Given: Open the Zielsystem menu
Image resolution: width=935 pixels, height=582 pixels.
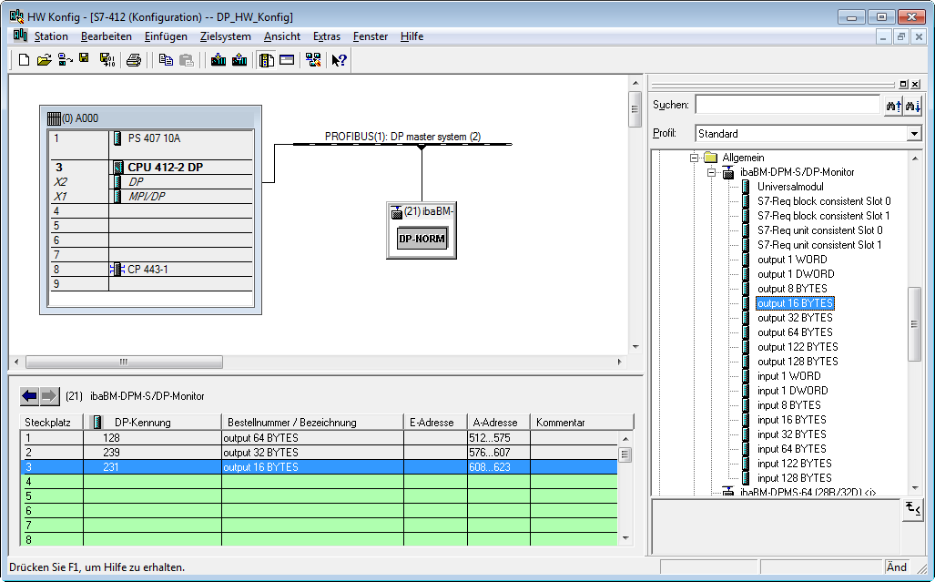Looking at the screenshot, I should [225, 36].
